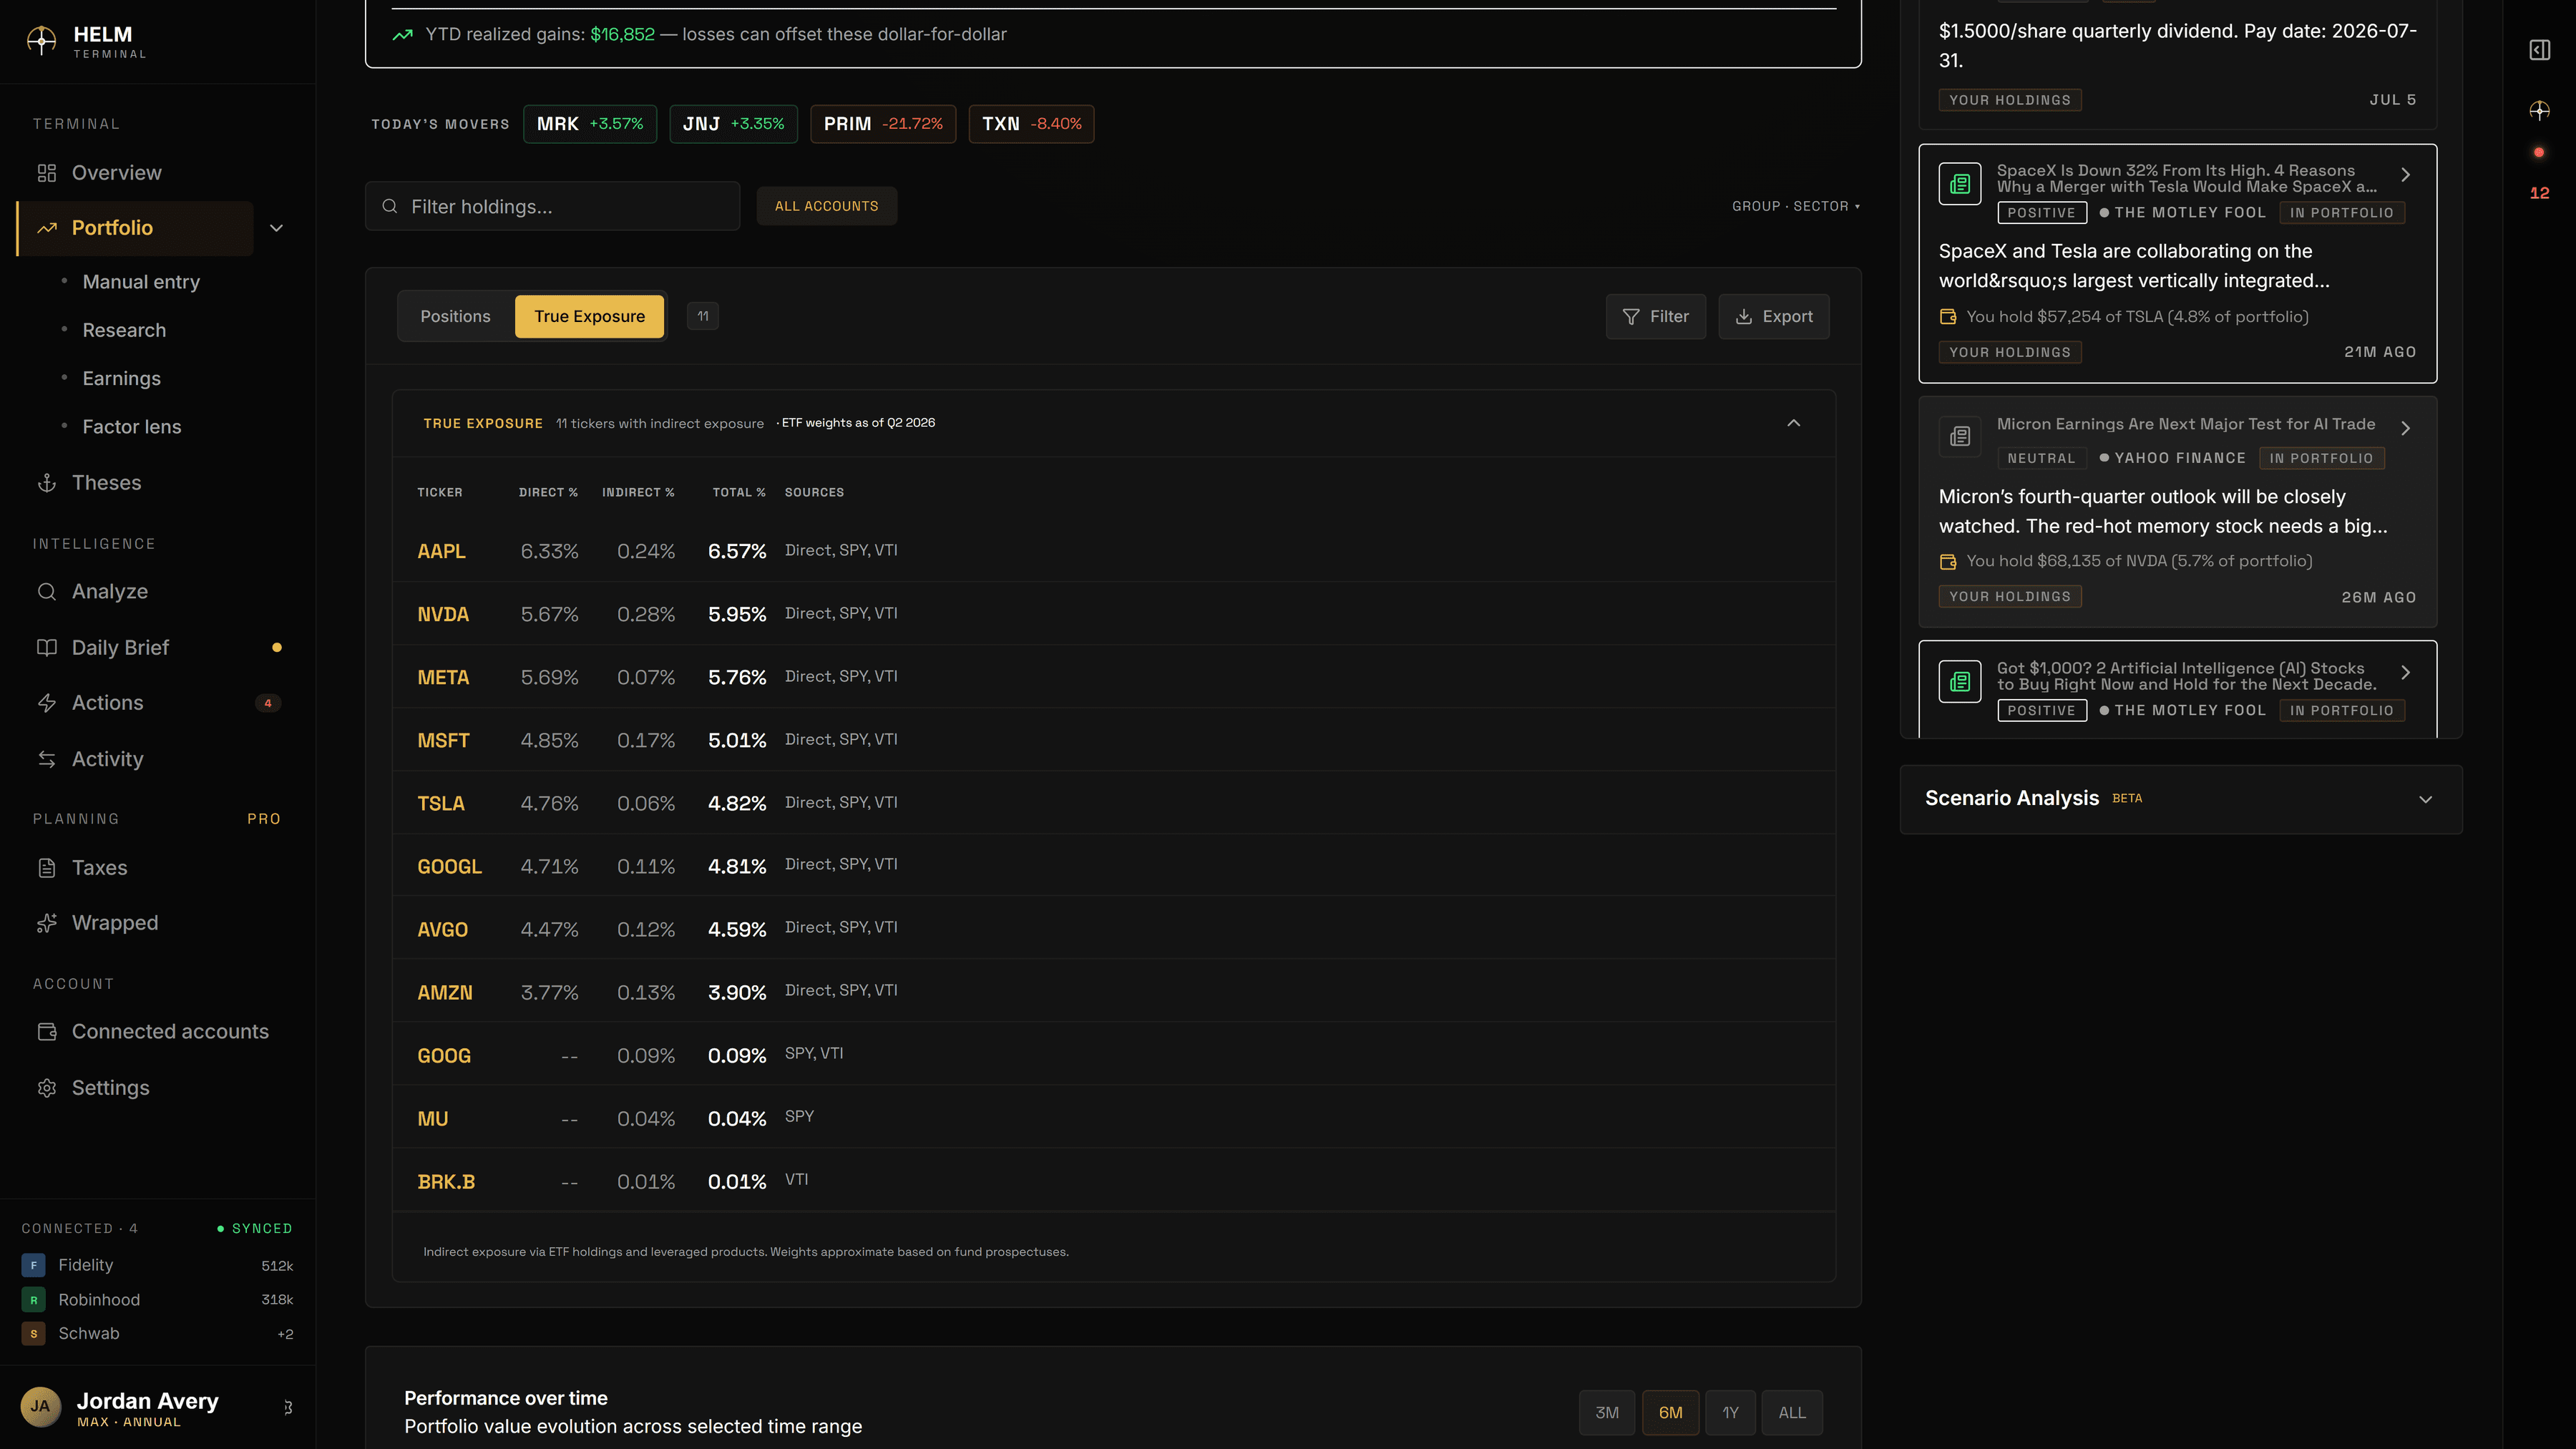2576x1449 pixels.
Task: Open Analyze via the magnifier icon
Action: [47, 592]
